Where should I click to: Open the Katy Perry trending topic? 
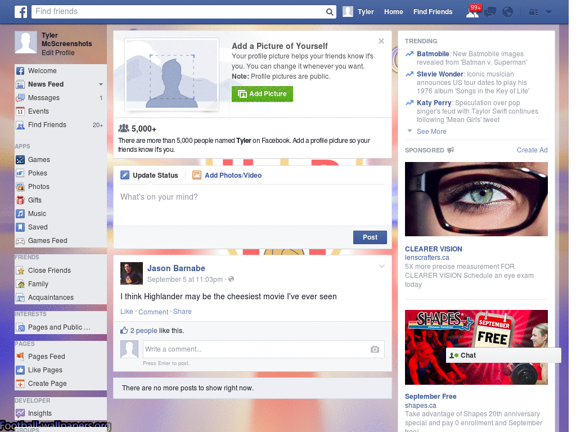click(434, 103)
